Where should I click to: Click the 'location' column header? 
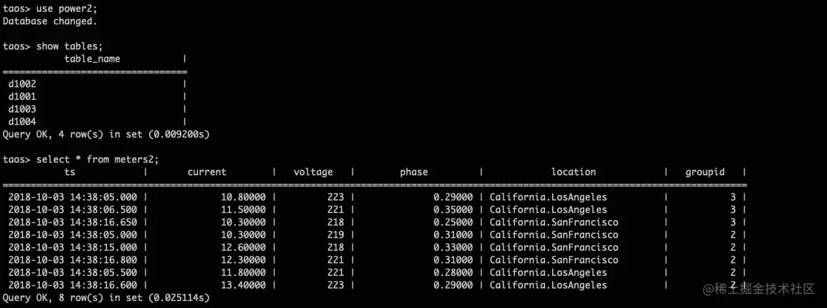click(x=573, y=172)
